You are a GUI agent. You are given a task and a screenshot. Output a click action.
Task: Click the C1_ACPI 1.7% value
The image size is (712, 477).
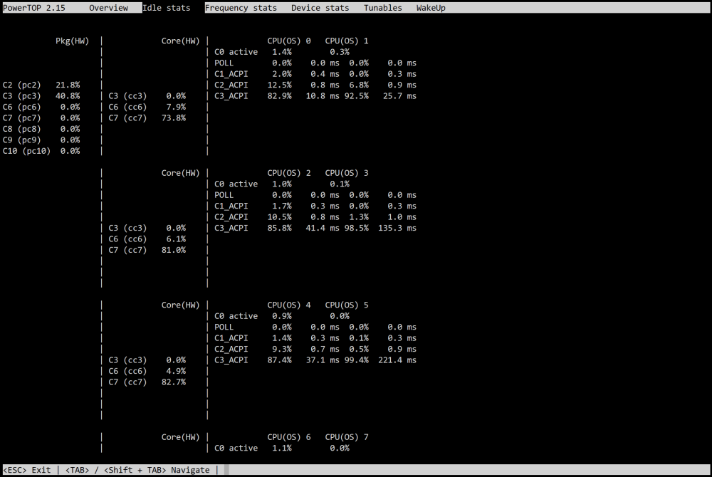pos(282,206)
